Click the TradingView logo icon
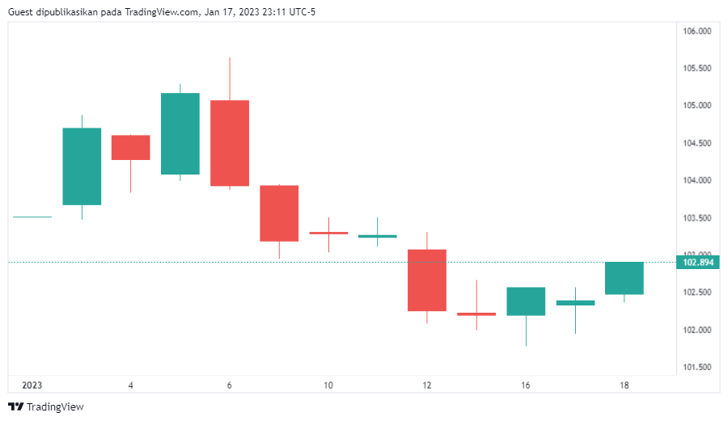728x421 pixels. coord(15,406)
